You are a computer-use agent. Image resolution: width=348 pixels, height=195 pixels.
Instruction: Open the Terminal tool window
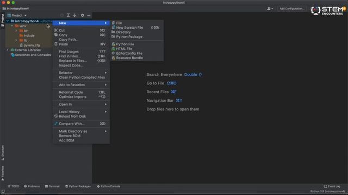tap(52, 186)
